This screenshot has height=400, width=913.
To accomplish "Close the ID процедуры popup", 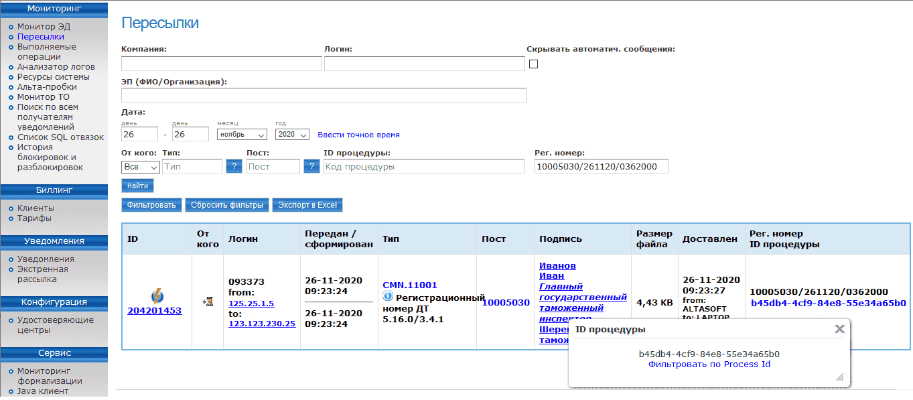I will tap(839, 329).
